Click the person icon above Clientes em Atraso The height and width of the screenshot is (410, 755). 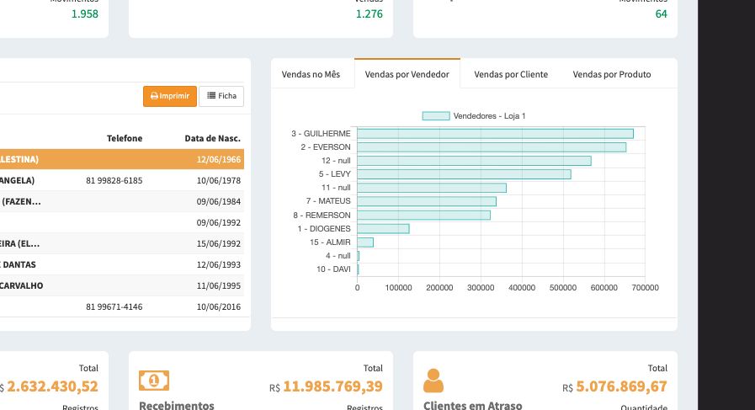click(433, 381)
